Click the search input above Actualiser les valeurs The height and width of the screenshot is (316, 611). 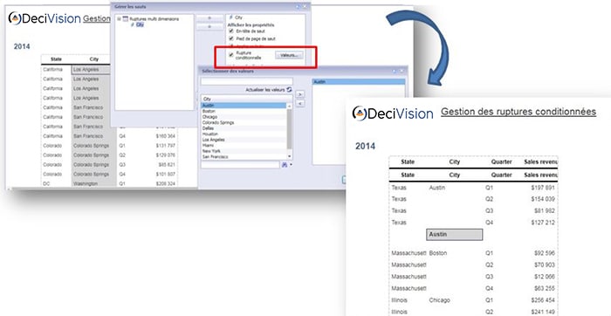coord(247,81)
